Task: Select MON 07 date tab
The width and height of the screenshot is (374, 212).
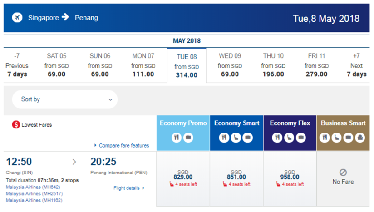Action: [x=143, y=65]
